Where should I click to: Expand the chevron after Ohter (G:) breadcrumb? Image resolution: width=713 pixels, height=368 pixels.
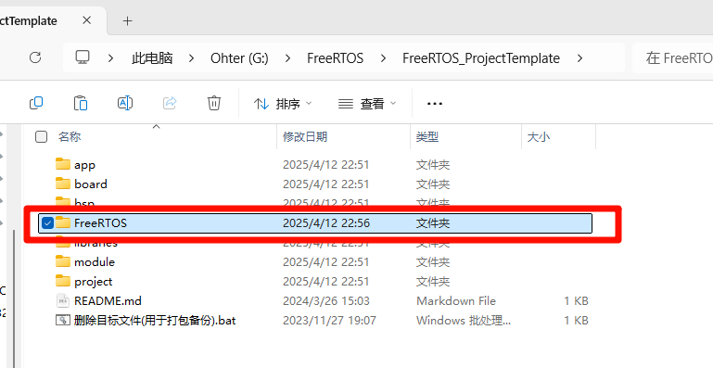(287, 58)
